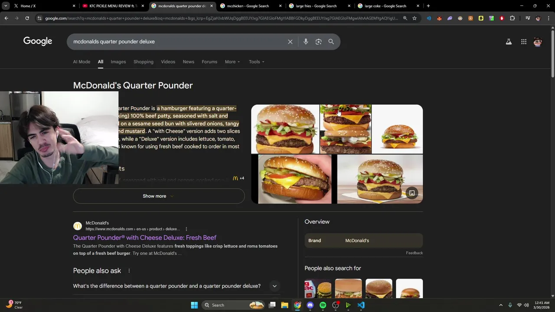Open search by image camera icon
Screen dimensions: 555x312
point(319,42)
